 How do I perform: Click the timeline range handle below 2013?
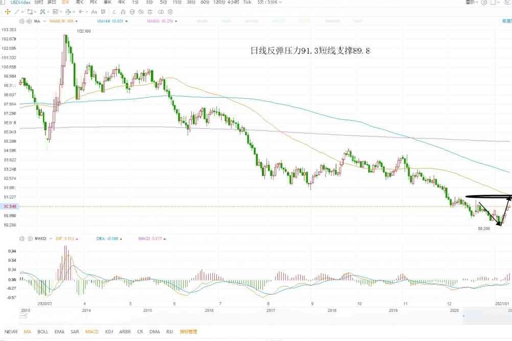[x=22, y=316]
